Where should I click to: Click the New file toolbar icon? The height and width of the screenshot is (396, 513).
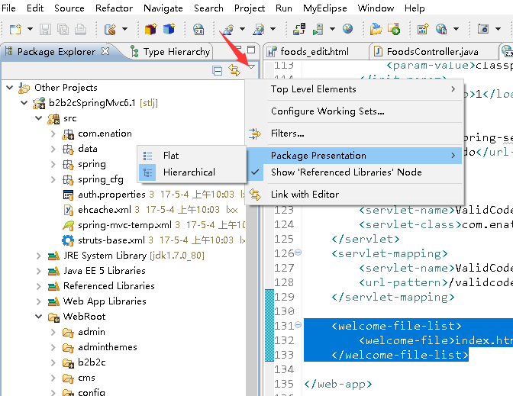pyautogui.click(x=15, y=29)
